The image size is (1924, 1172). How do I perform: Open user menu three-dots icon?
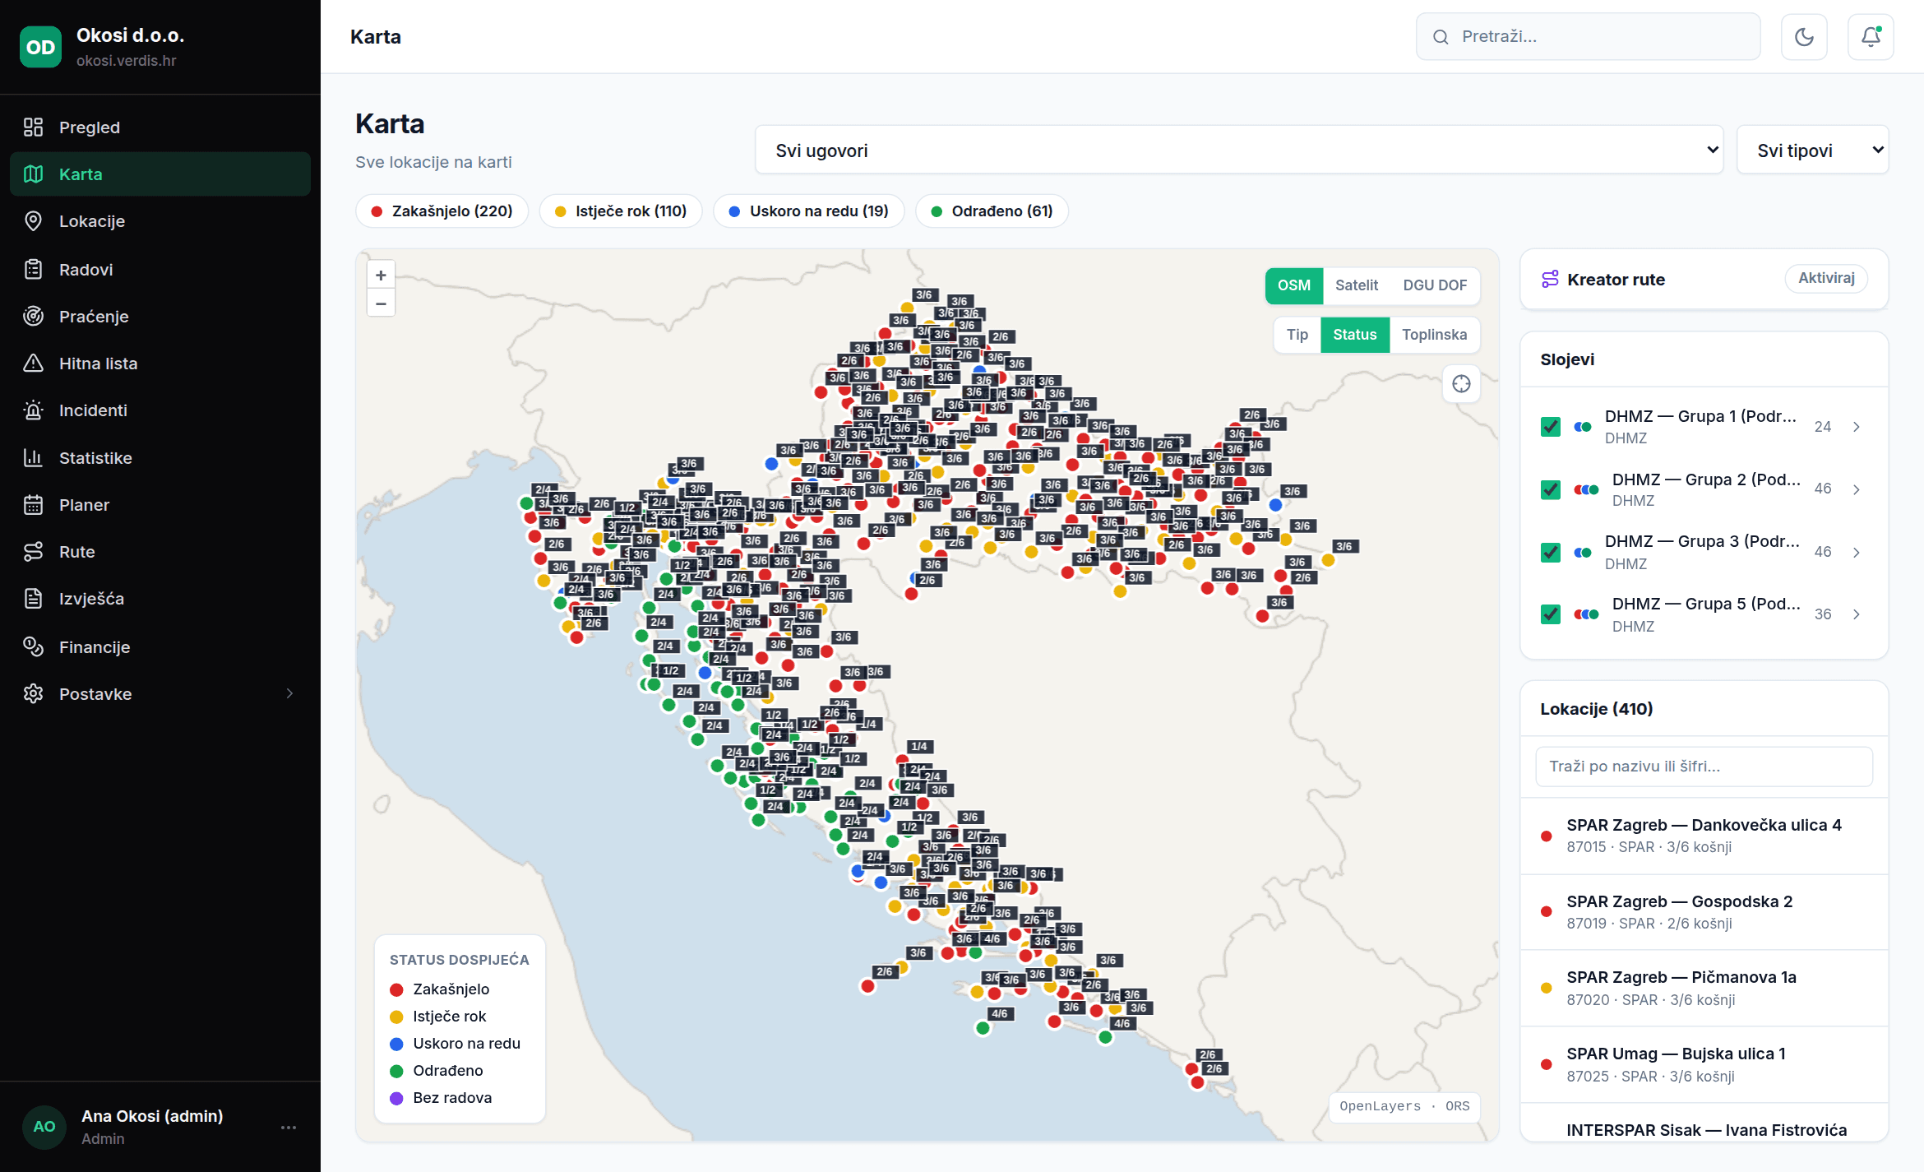(289, 1127)
